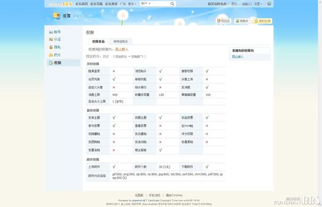The height and width of the screenshot is (207, 322).
Task: Click inside the top search input field
Action: click(160, 4)
